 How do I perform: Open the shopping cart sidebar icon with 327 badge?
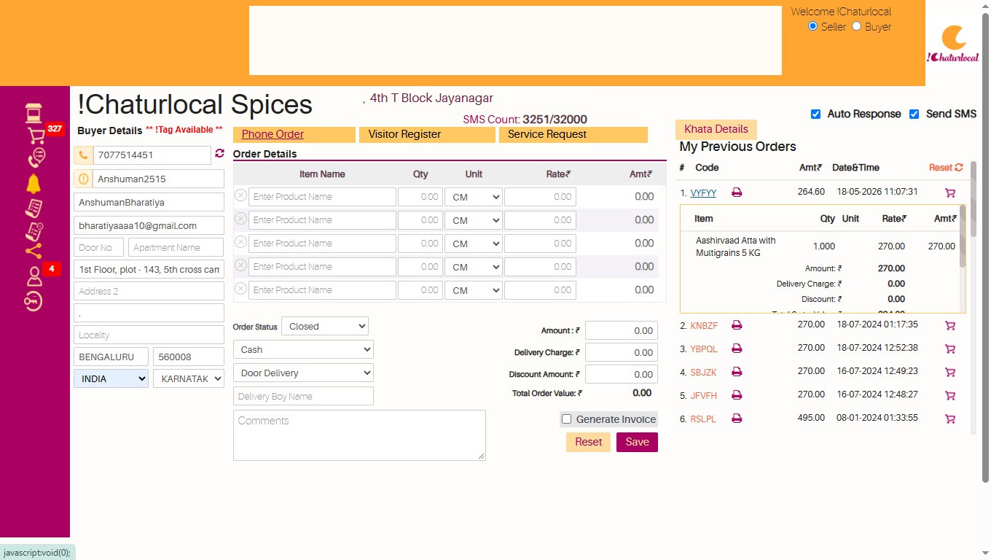(36, 136)
